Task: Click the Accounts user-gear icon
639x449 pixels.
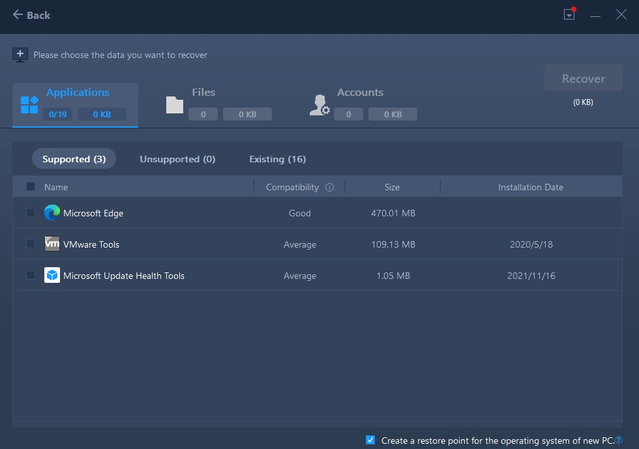Action: click(x=319, y=105)
